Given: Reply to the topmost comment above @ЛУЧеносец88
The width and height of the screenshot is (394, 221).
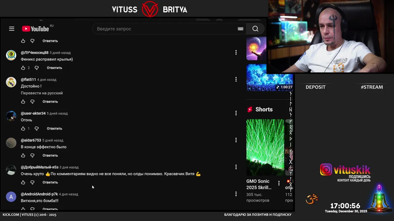Looking at the screenshot, I should point(50,41).
